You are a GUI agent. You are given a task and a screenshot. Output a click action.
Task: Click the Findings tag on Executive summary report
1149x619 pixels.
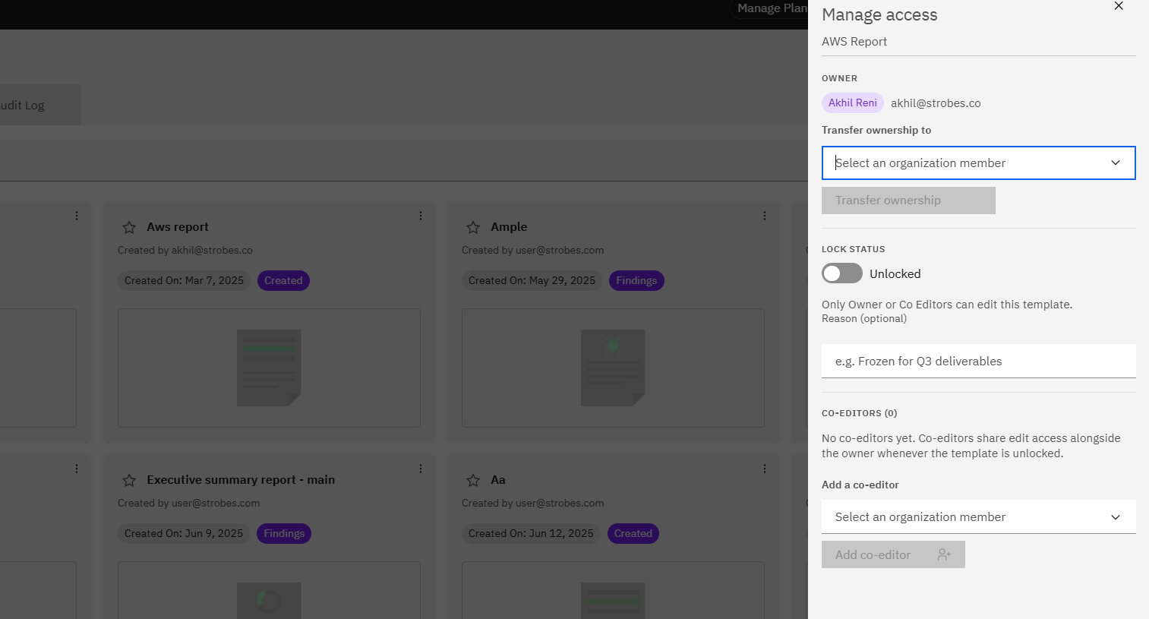point(284,533)
